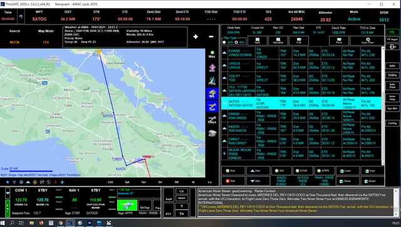Open the radio panel dropdown arrow
Image resolution: width=401 pixels, height=227 pixels.
(8, 193)
